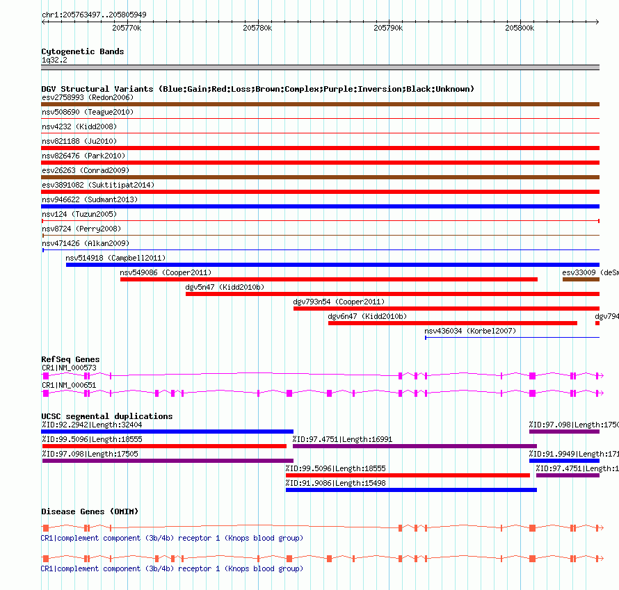The height and width of the screenshot is (590, 619).
Task: Open the CR1|NM_000651 RefSeq gene track
Action: point(323,393)
